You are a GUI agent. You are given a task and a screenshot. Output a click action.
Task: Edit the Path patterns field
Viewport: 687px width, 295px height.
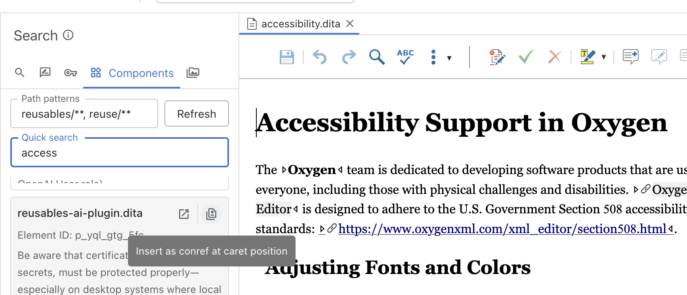(84, 114)
